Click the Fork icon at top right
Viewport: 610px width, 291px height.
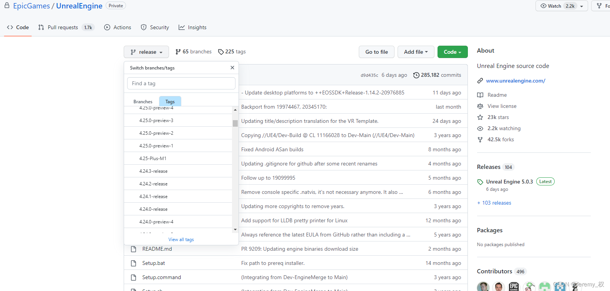[x=599, y=6]
